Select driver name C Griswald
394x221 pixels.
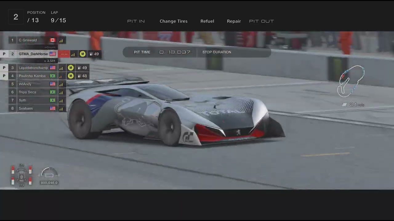point(28,40)
